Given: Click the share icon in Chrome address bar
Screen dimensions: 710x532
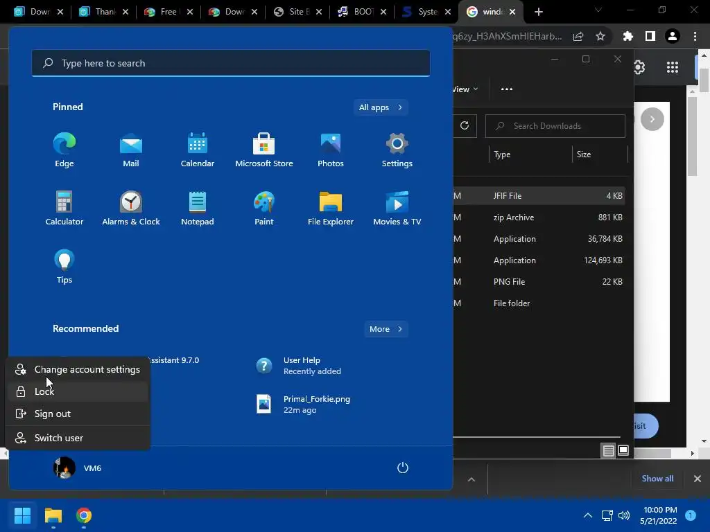Looking at the screenshot, I should click(x=578, y=36).
